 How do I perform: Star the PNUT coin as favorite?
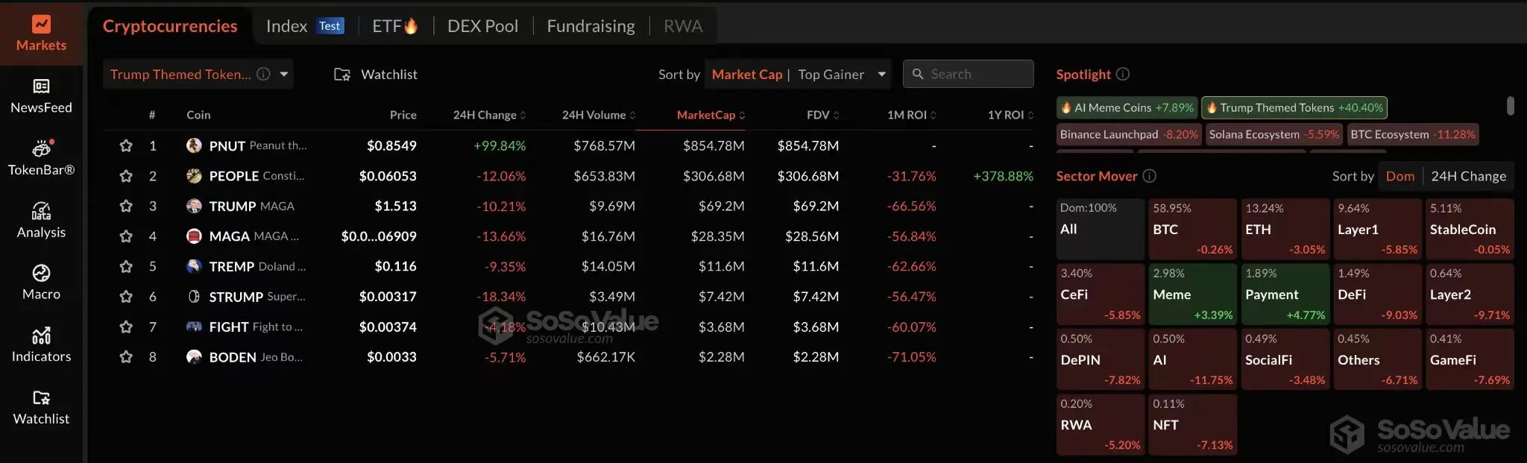pos(126,145)
